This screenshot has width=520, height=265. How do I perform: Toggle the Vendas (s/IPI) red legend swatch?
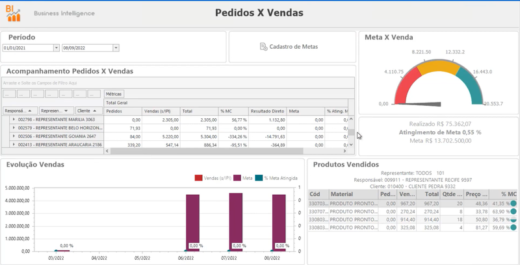pos(198,178)
